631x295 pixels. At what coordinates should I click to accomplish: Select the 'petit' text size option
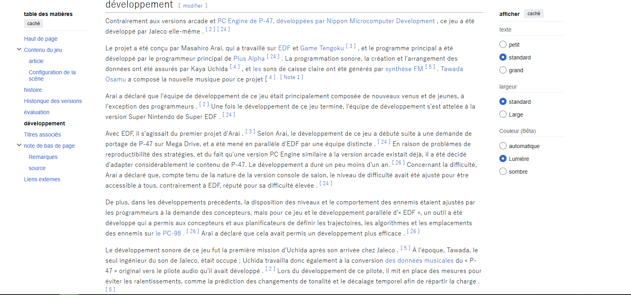click(x=503, y=45)
